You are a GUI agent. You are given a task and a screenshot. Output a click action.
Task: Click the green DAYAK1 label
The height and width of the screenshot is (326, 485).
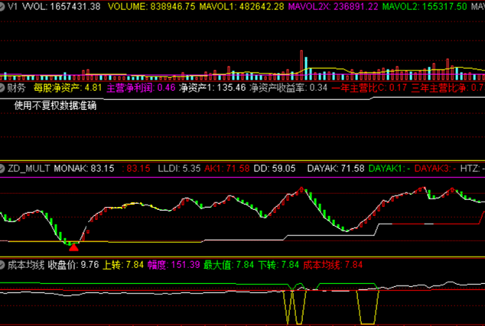(x=389, y=168)
